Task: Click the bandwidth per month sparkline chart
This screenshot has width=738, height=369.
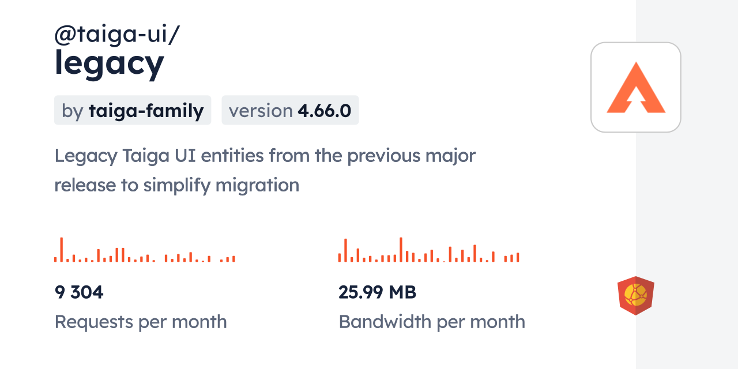Action: click(428, 251)
